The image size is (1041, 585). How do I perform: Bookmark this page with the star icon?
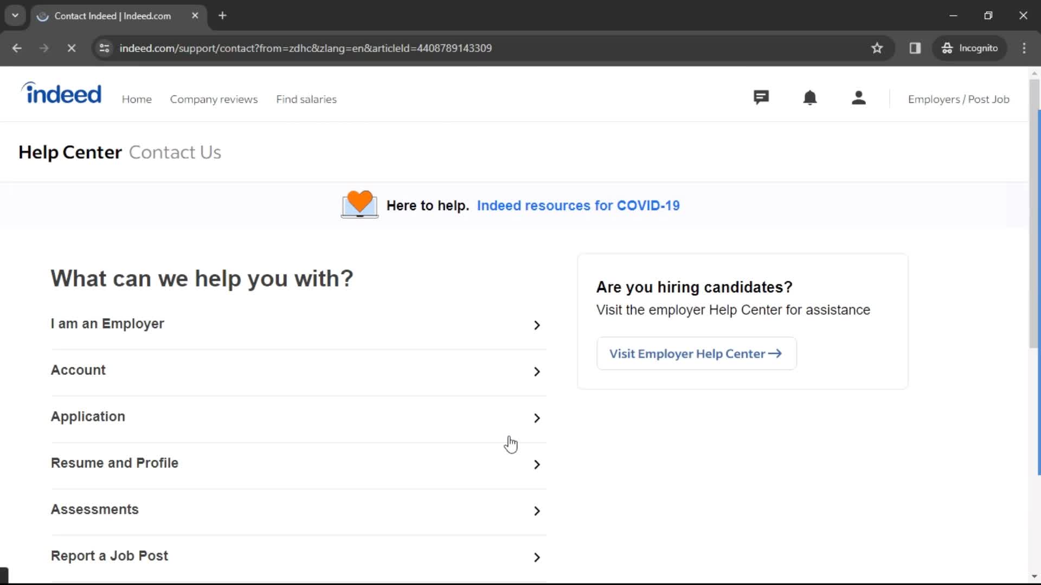pyautogui.click(x=877, y=48)
